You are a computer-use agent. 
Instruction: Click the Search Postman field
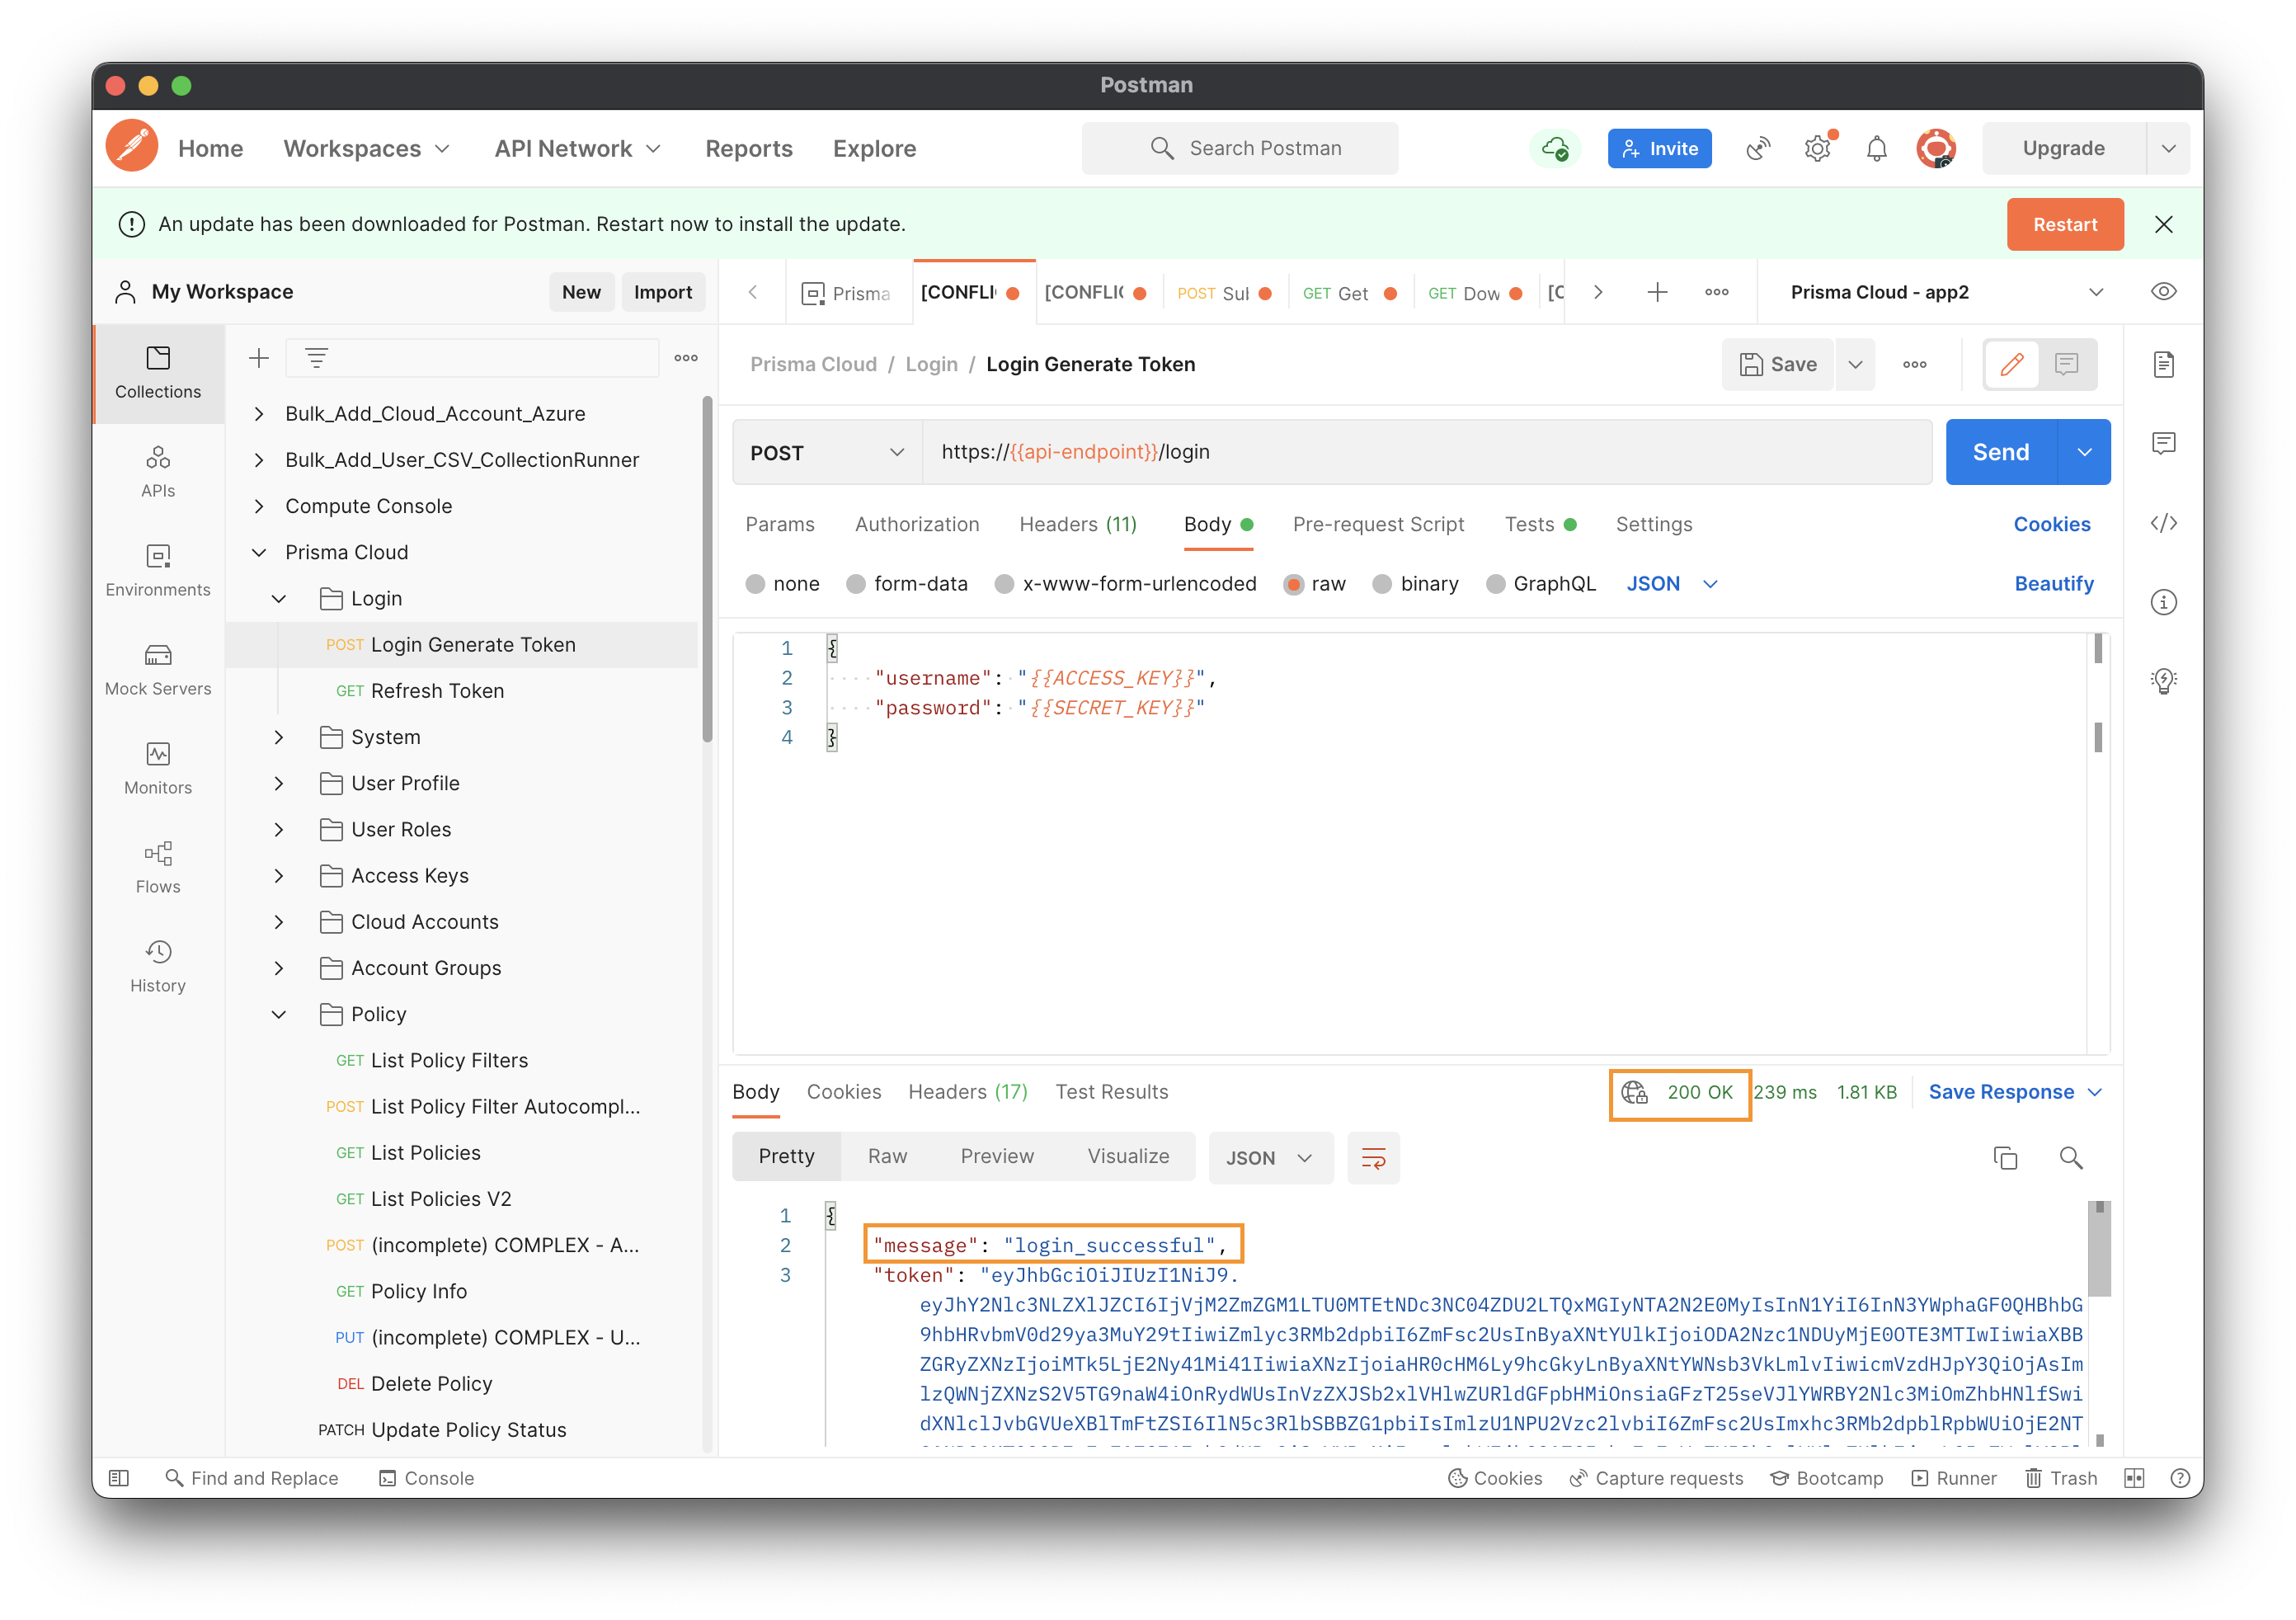pos(1240,149)
